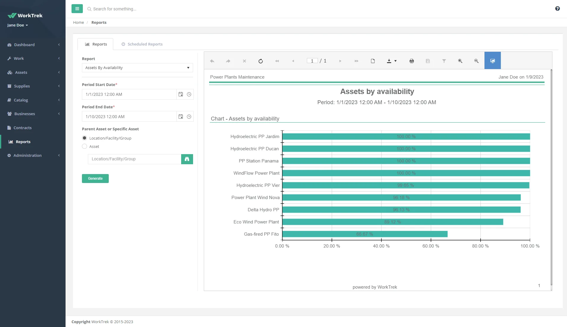
Task: Open time picker for Period End Date
Action: click(x=189, y=117)
